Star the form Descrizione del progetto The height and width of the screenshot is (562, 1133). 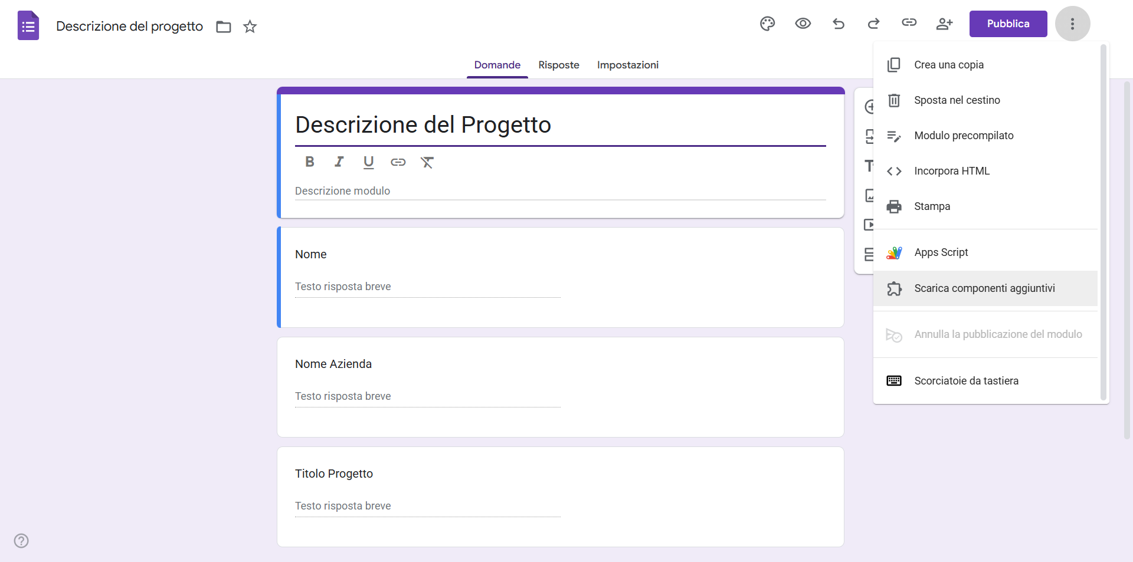tap(250, 27)
